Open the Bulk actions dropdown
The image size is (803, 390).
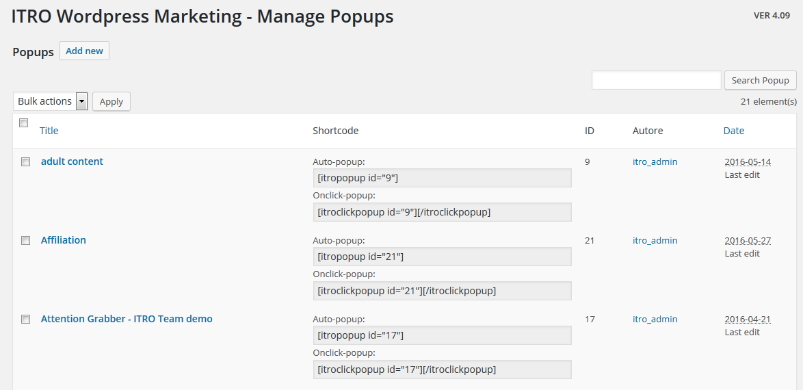50,101
